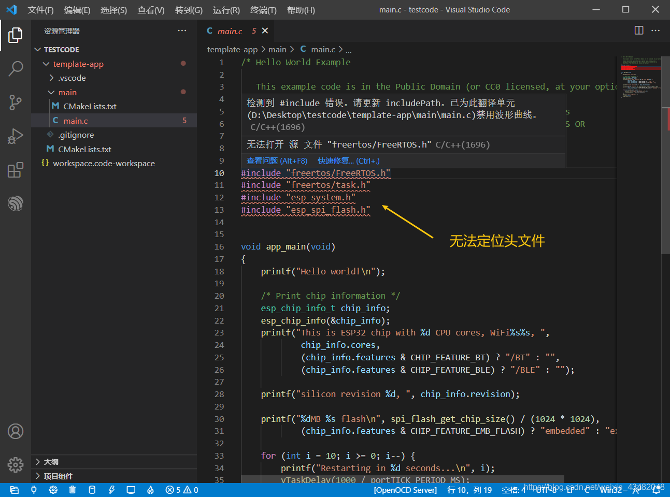Click the notifications bell in status bar

(656, 490)
